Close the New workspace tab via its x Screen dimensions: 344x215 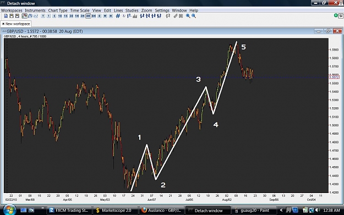pyautogui.click(x=3, y=24)
